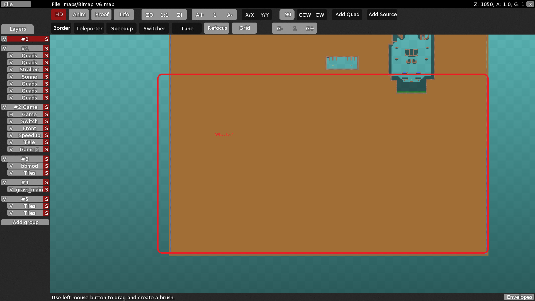Toggle HD mode
Image resolution: width=535 pixels, height=301 pixels.
pos(59,14)
